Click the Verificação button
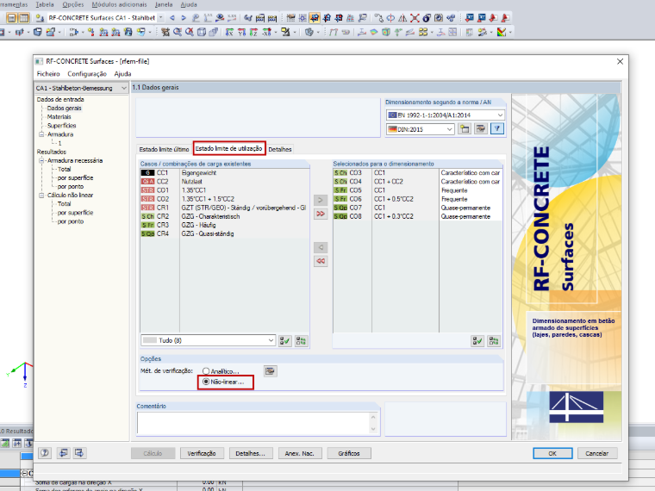655x491 pixels. pos(202,453)
